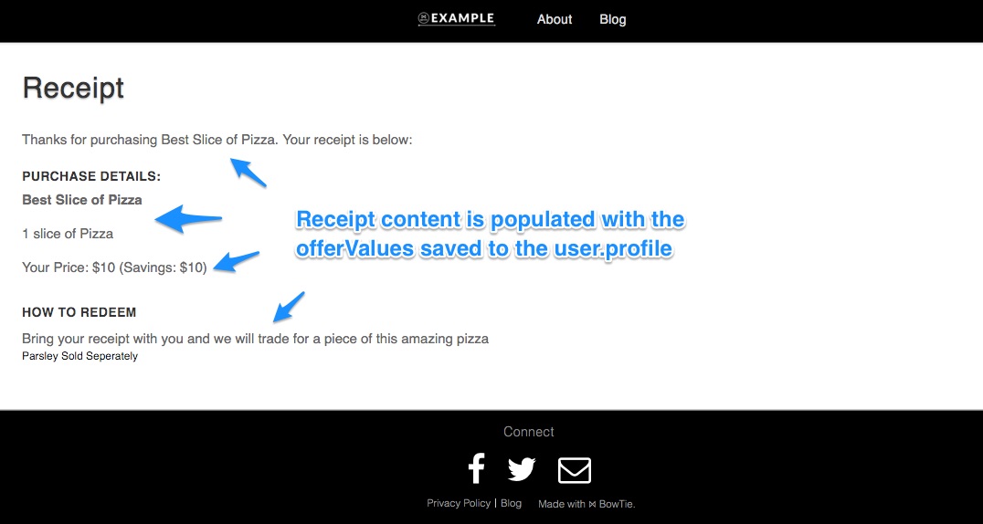Click the Parsley Sold Seperately note
The width and height of the screenshot is (983, 524).
tap(79, 357)
